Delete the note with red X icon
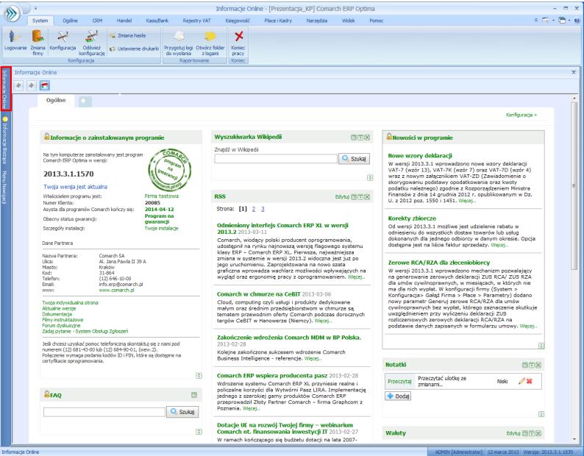This screenshot has width=584, height=456. pos(530,381)
